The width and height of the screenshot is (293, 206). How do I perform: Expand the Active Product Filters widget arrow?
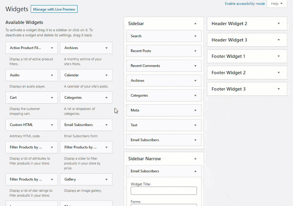[52, 48]
